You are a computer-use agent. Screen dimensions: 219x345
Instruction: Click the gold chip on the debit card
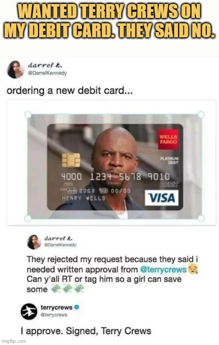pyautogui.click(x=71, y=160)
